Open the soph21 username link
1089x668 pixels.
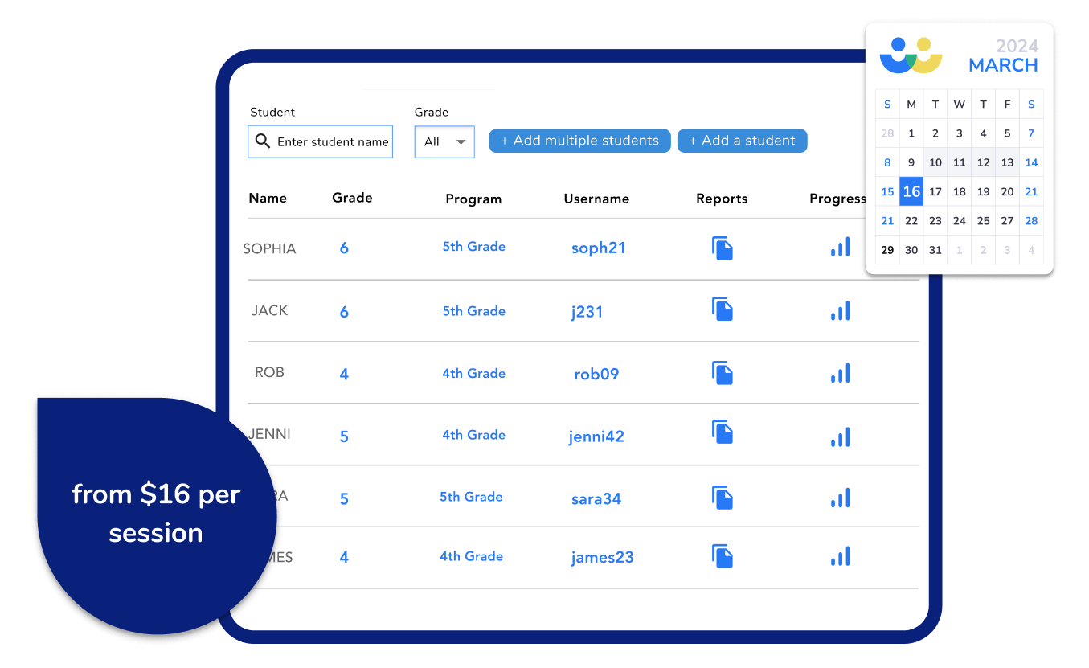coord(598,248)
